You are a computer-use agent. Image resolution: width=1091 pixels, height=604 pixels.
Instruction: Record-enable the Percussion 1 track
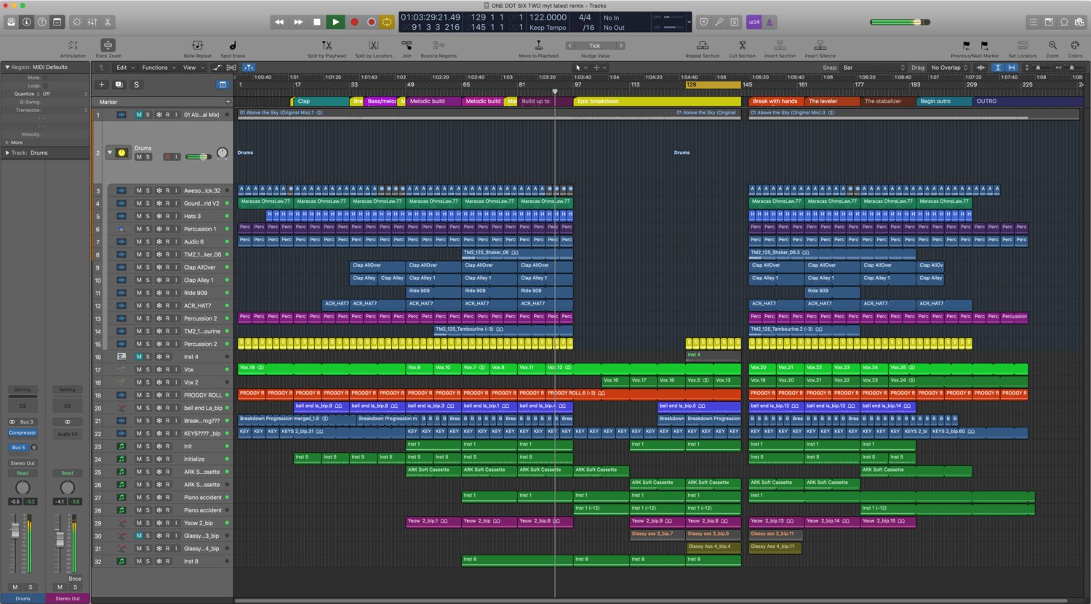pos(167,229)
